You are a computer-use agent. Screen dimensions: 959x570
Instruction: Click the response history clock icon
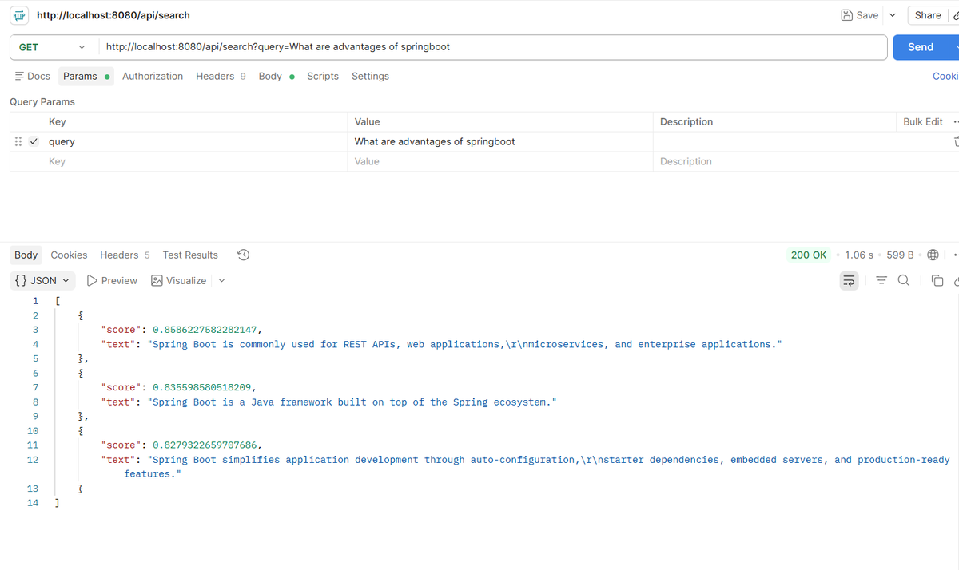[244, 255]
